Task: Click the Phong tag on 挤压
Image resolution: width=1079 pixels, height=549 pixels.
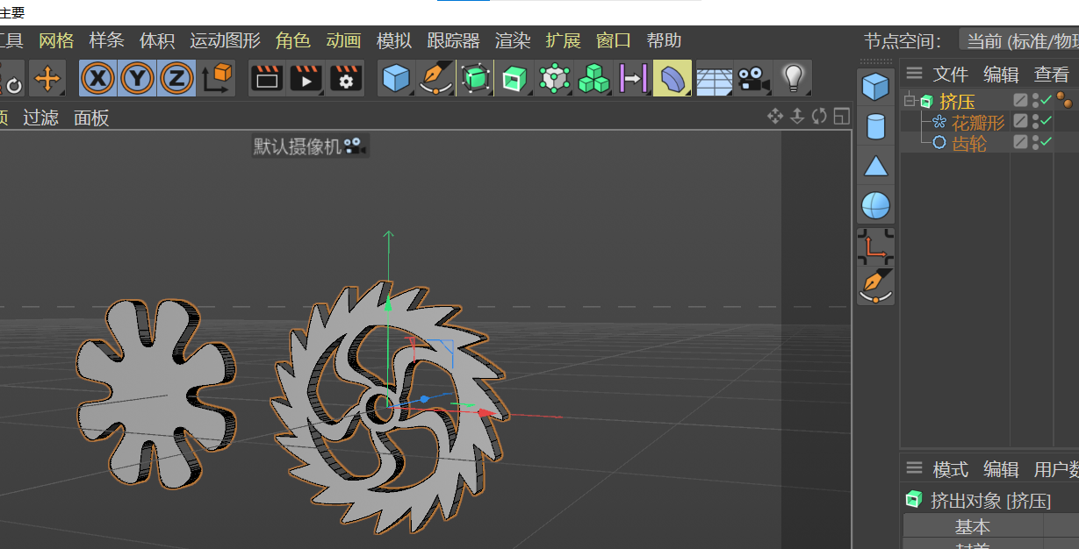Action: (1064, 100)
